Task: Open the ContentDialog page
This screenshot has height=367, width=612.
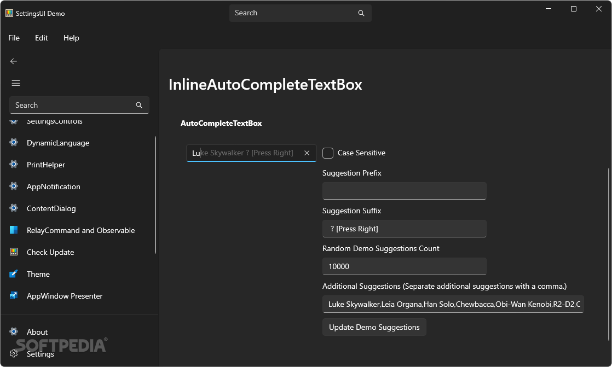Action: pyautogui.click(x=78, y=208)
